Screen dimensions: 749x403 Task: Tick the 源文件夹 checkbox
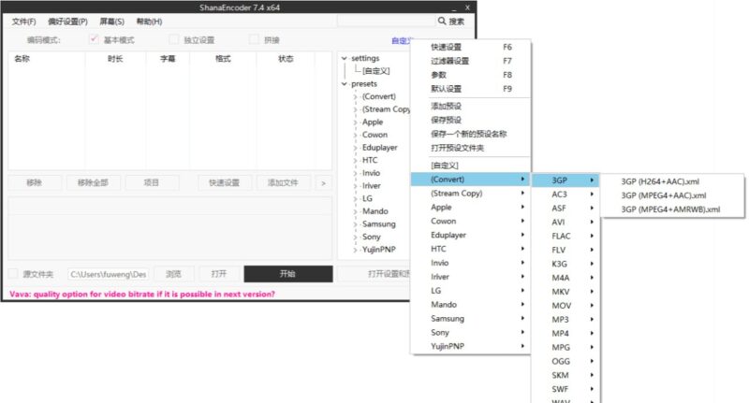[x=13, y=274]
